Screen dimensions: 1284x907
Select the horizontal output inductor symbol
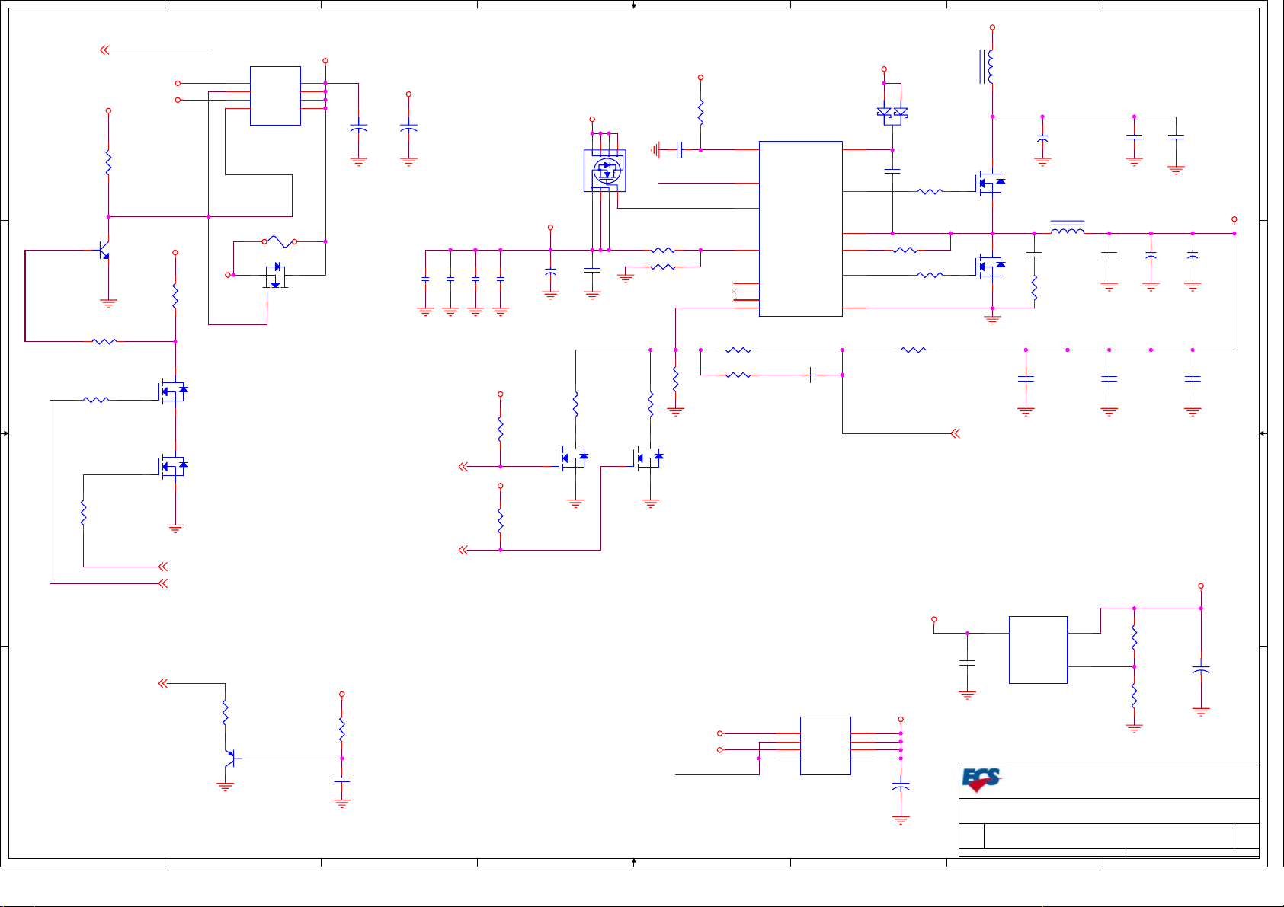pyautogui.click(x=1068, y=229)
